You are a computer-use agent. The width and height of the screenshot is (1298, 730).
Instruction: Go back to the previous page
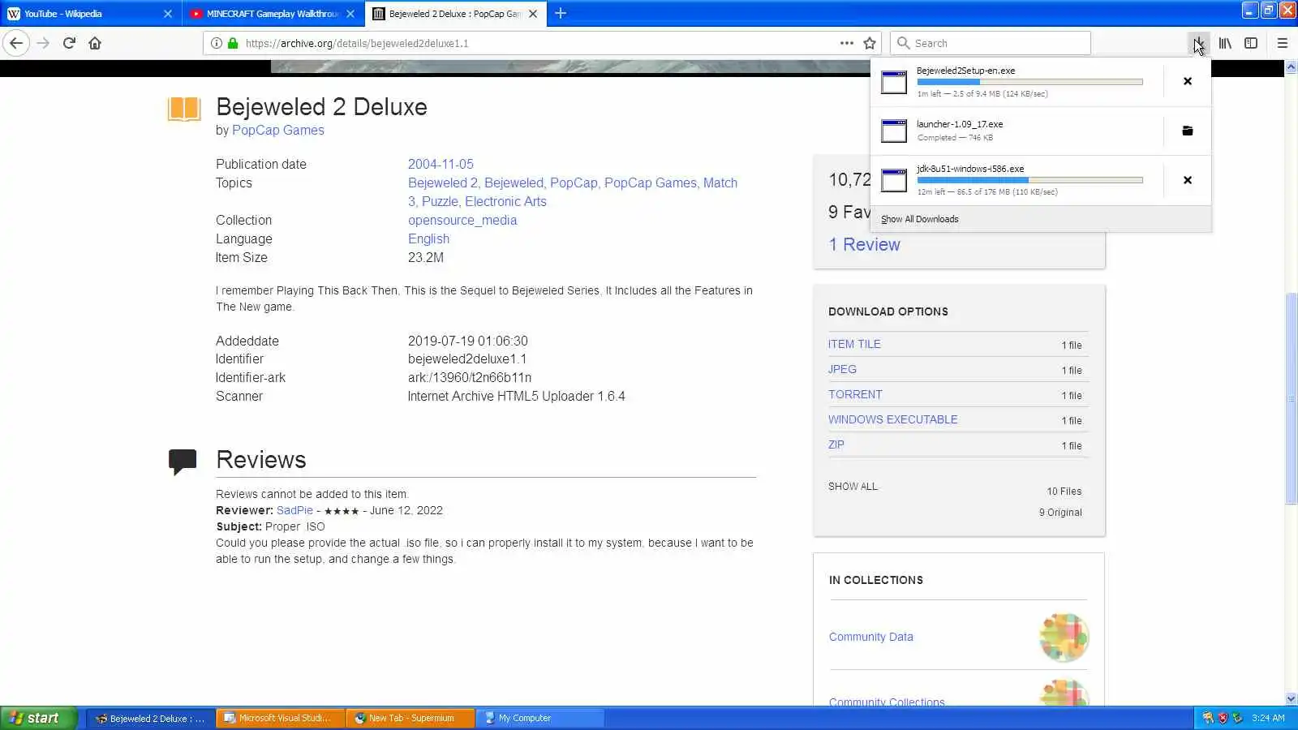tap(16, 43)
